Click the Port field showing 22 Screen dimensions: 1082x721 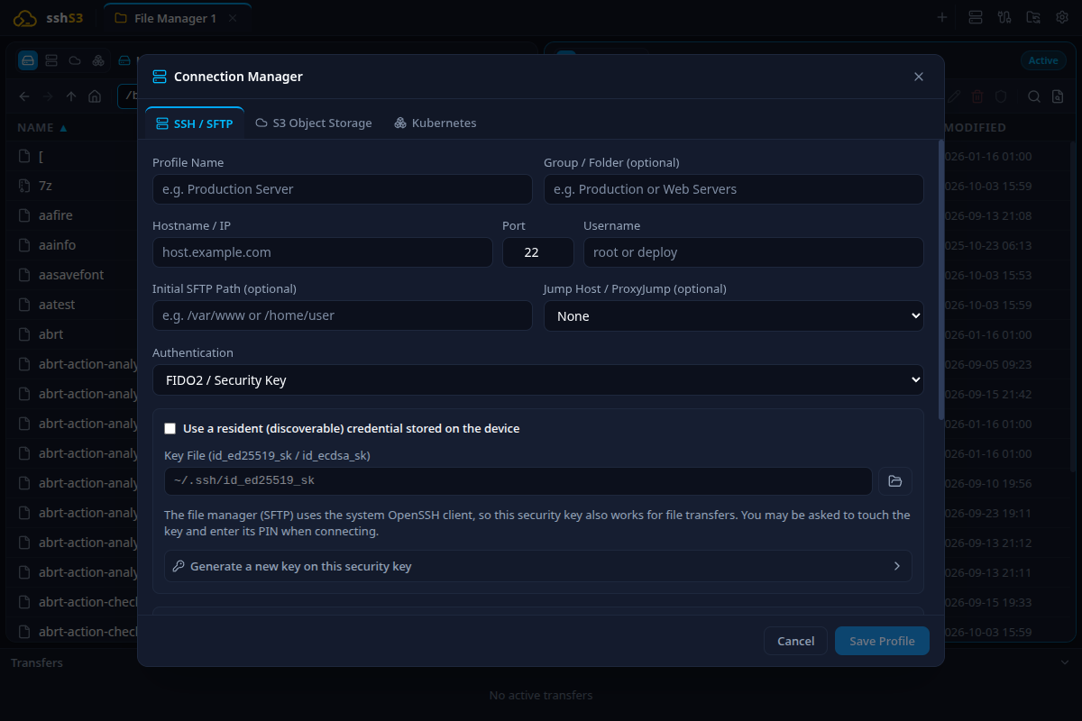pos(537,252)
